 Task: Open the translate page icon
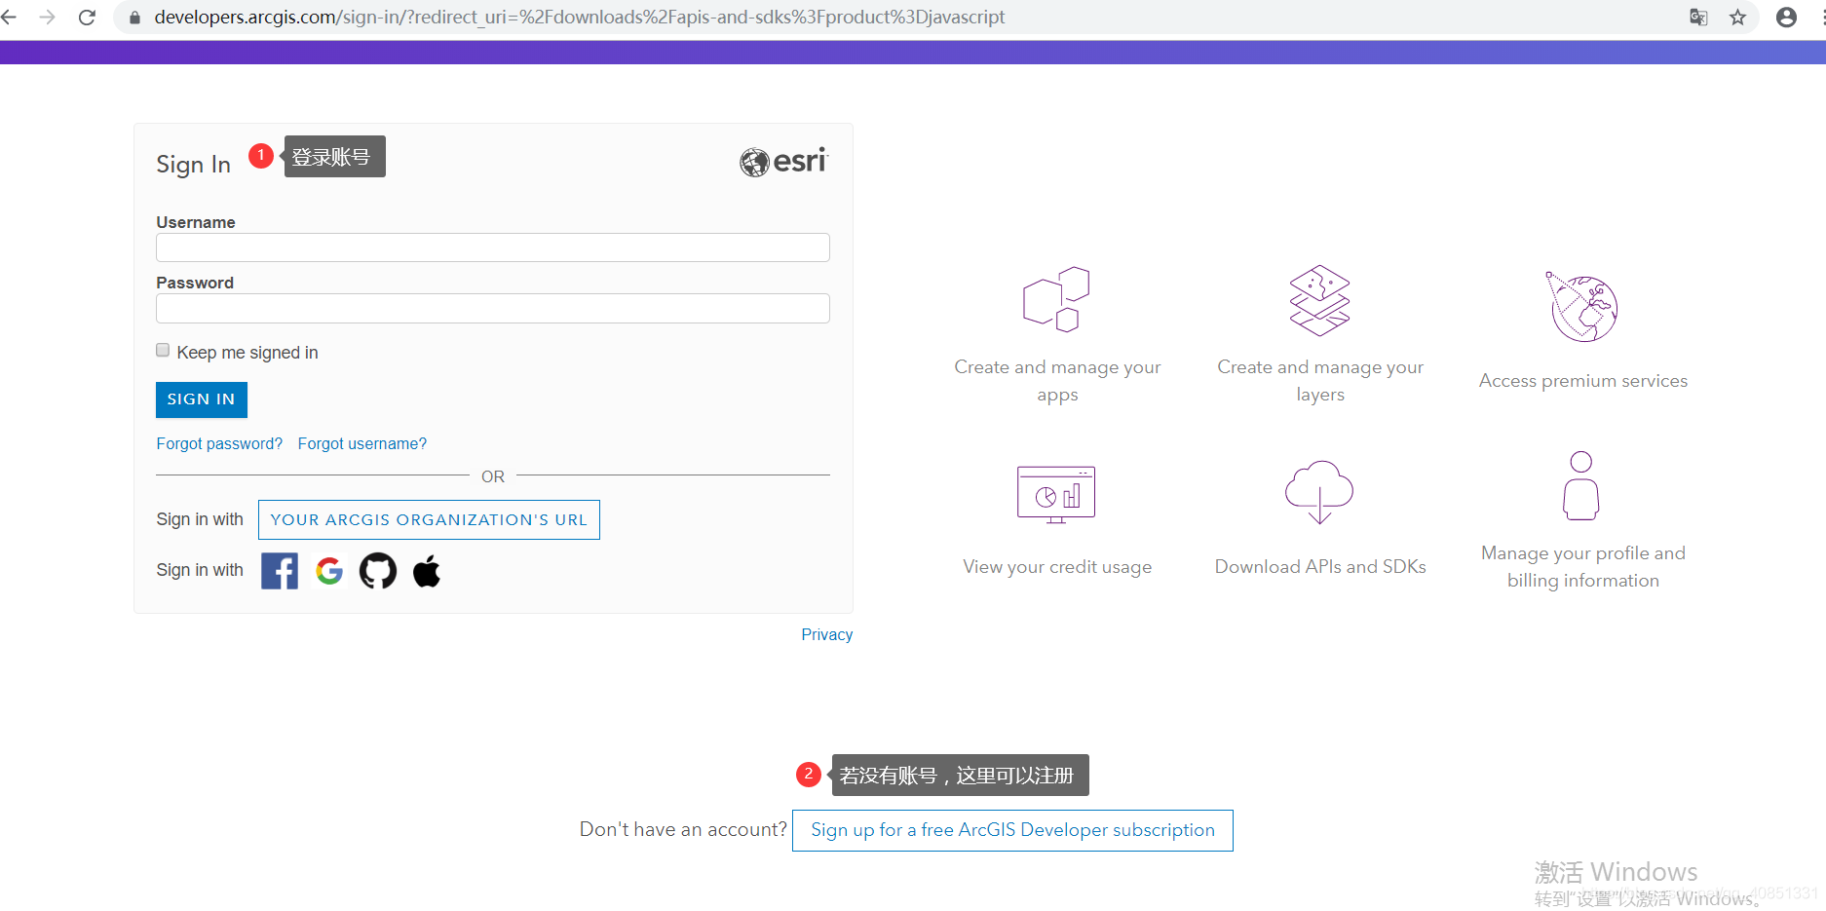click(x=1698, y=18)
